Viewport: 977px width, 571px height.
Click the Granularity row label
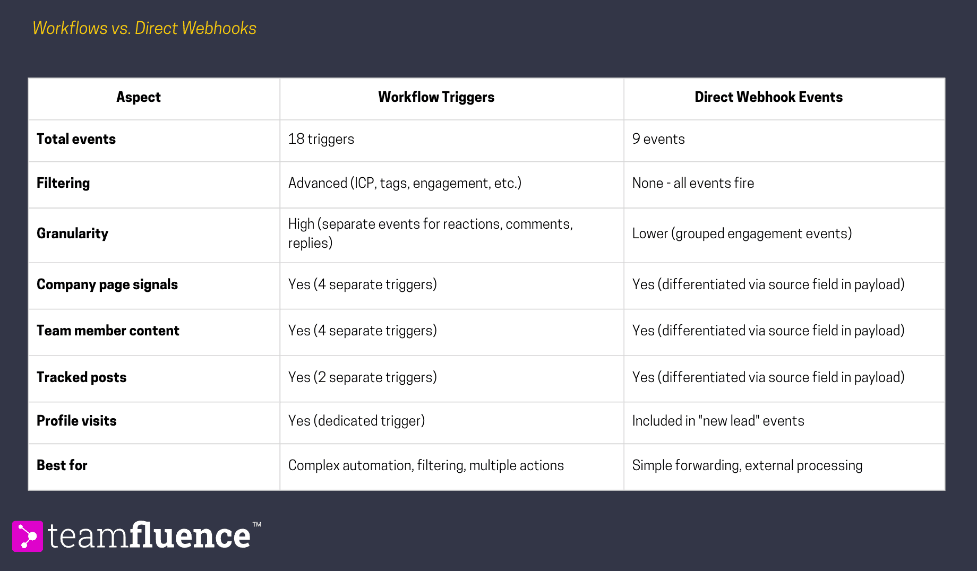72,233
